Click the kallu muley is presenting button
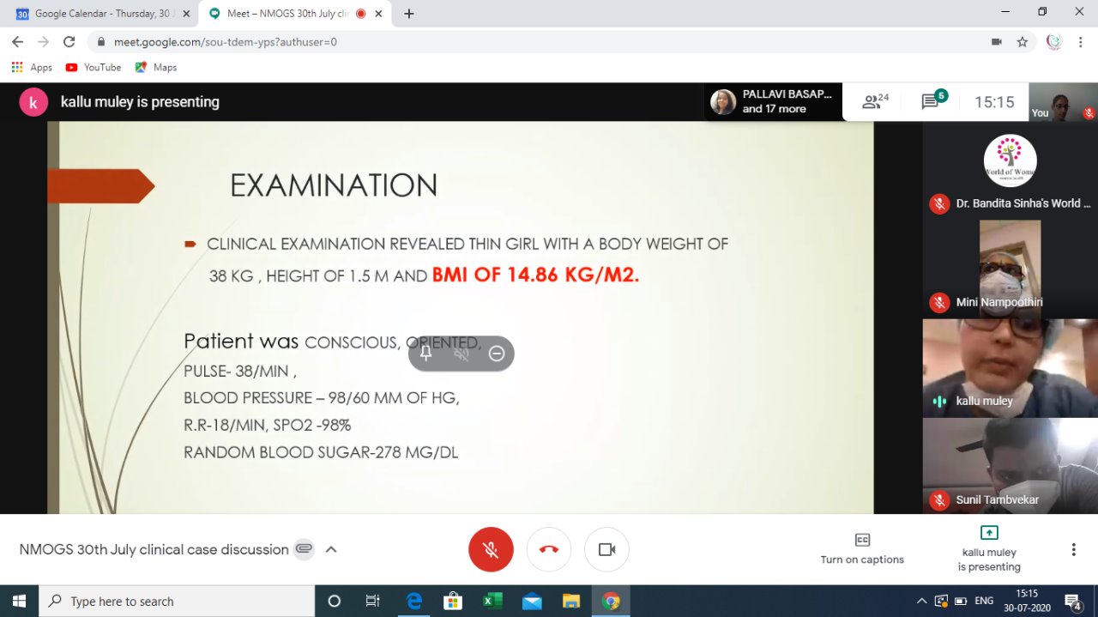Image resolution: width=1098 pixels, height=617 pixels. pos(989,549)
